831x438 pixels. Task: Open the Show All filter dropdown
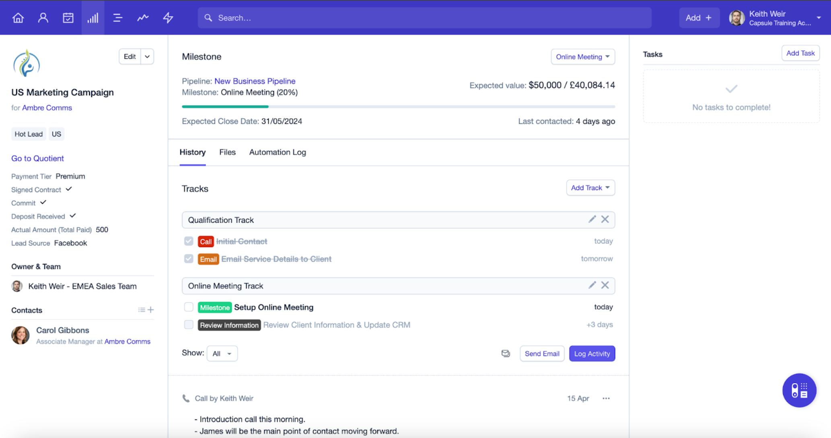point(222,354)
